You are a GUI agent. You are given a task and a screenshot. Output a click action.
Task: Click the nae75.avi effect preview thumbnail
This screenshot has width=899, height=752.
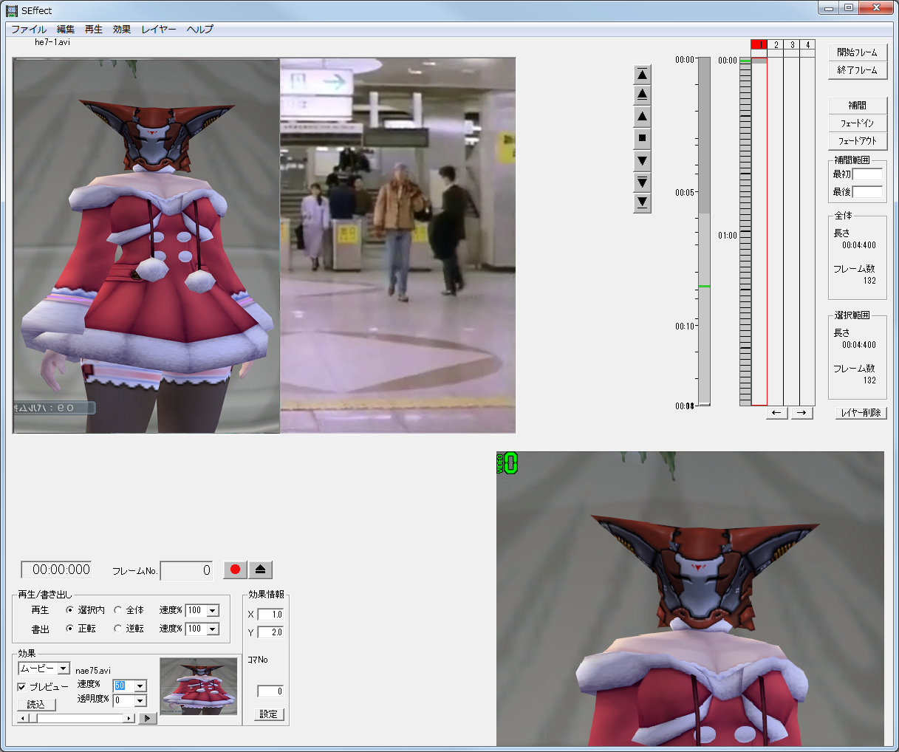click(199, 687)
